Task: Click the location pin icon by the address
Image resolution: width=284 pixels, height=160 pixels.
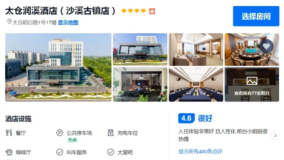Action: point(9,22)
